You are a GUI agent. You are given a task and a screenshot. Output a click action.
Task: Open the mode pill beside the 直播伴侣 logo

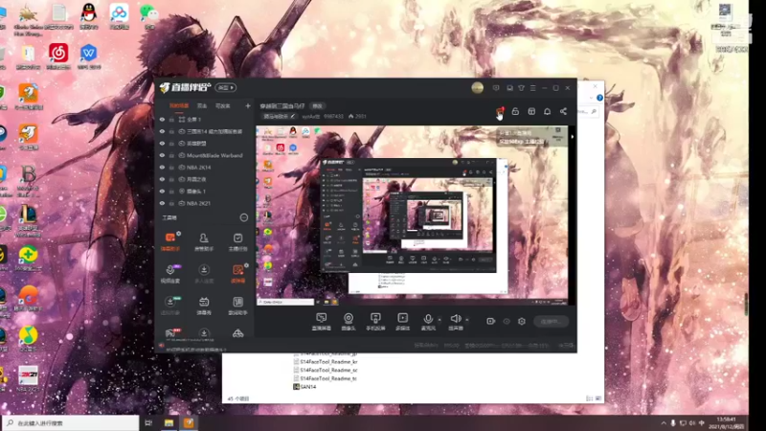(225, 87)
